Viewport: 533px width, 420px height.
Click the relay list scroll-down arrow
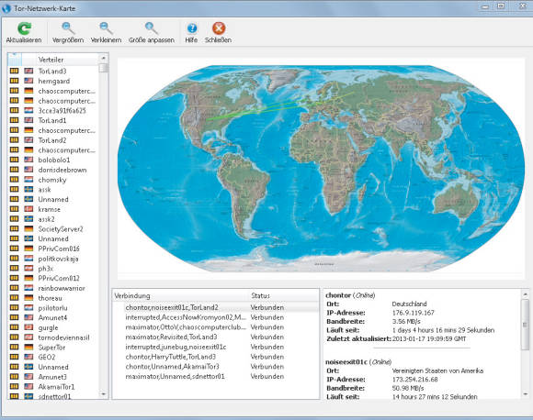pyautogui.click(x=103, y=394)
